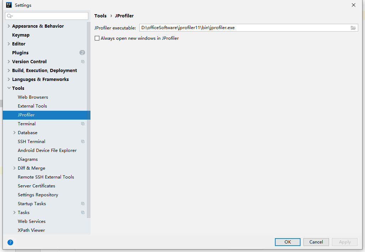Screen dimensions: 365x252
Task: Click the settings search field
Action: pyautogui.click(x=47, y=16)
